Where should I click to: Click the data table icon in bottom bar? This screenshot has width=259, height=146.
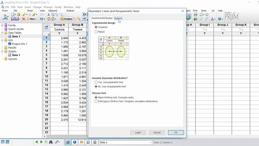coord(68,142)
